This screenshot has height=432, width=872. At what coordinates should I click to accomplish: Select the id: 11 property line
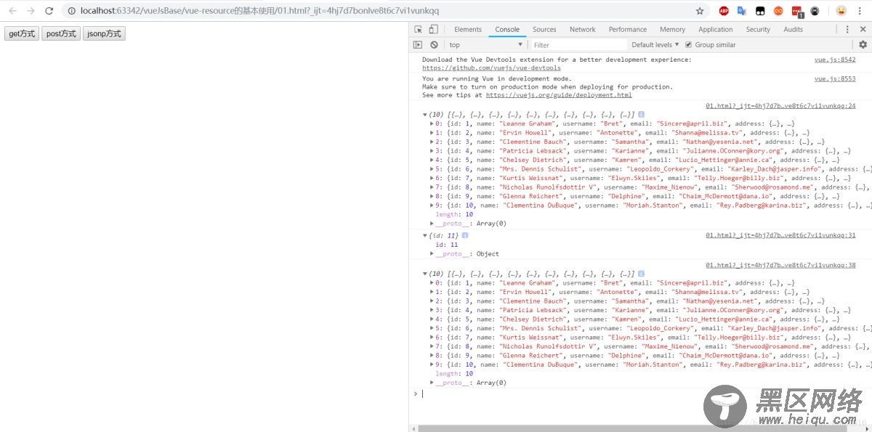point(447,245)
